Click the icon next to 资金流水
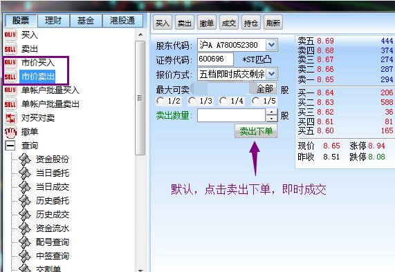Screen dimensions: 395x272 tap(25, 229)
